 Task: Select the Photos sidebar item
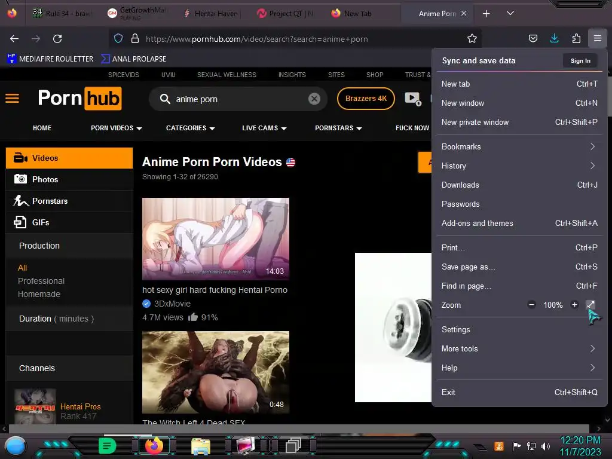click(69, 179)
